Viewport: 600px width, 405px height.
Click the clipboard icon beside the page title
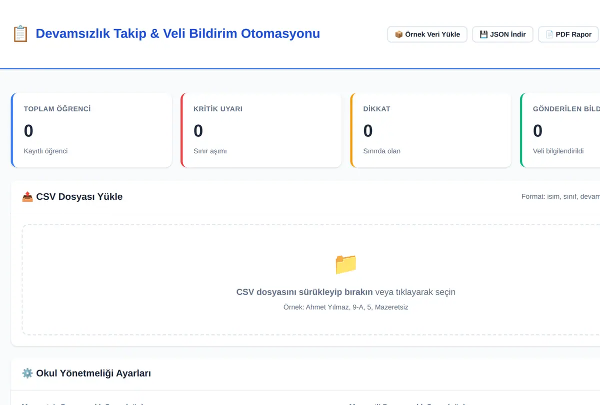tap(20, 34)
